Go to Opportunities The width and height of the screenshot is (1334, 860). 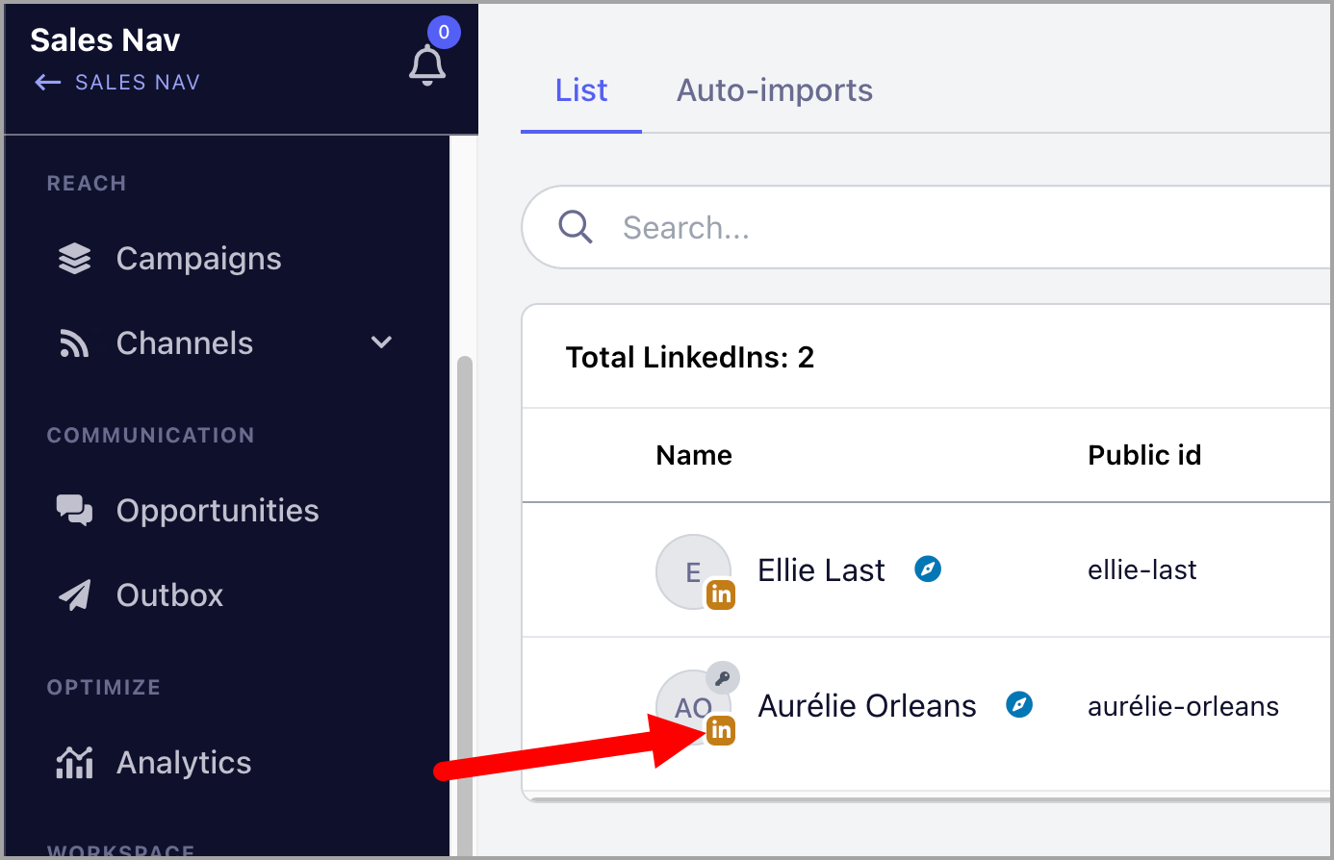(218, 511)
